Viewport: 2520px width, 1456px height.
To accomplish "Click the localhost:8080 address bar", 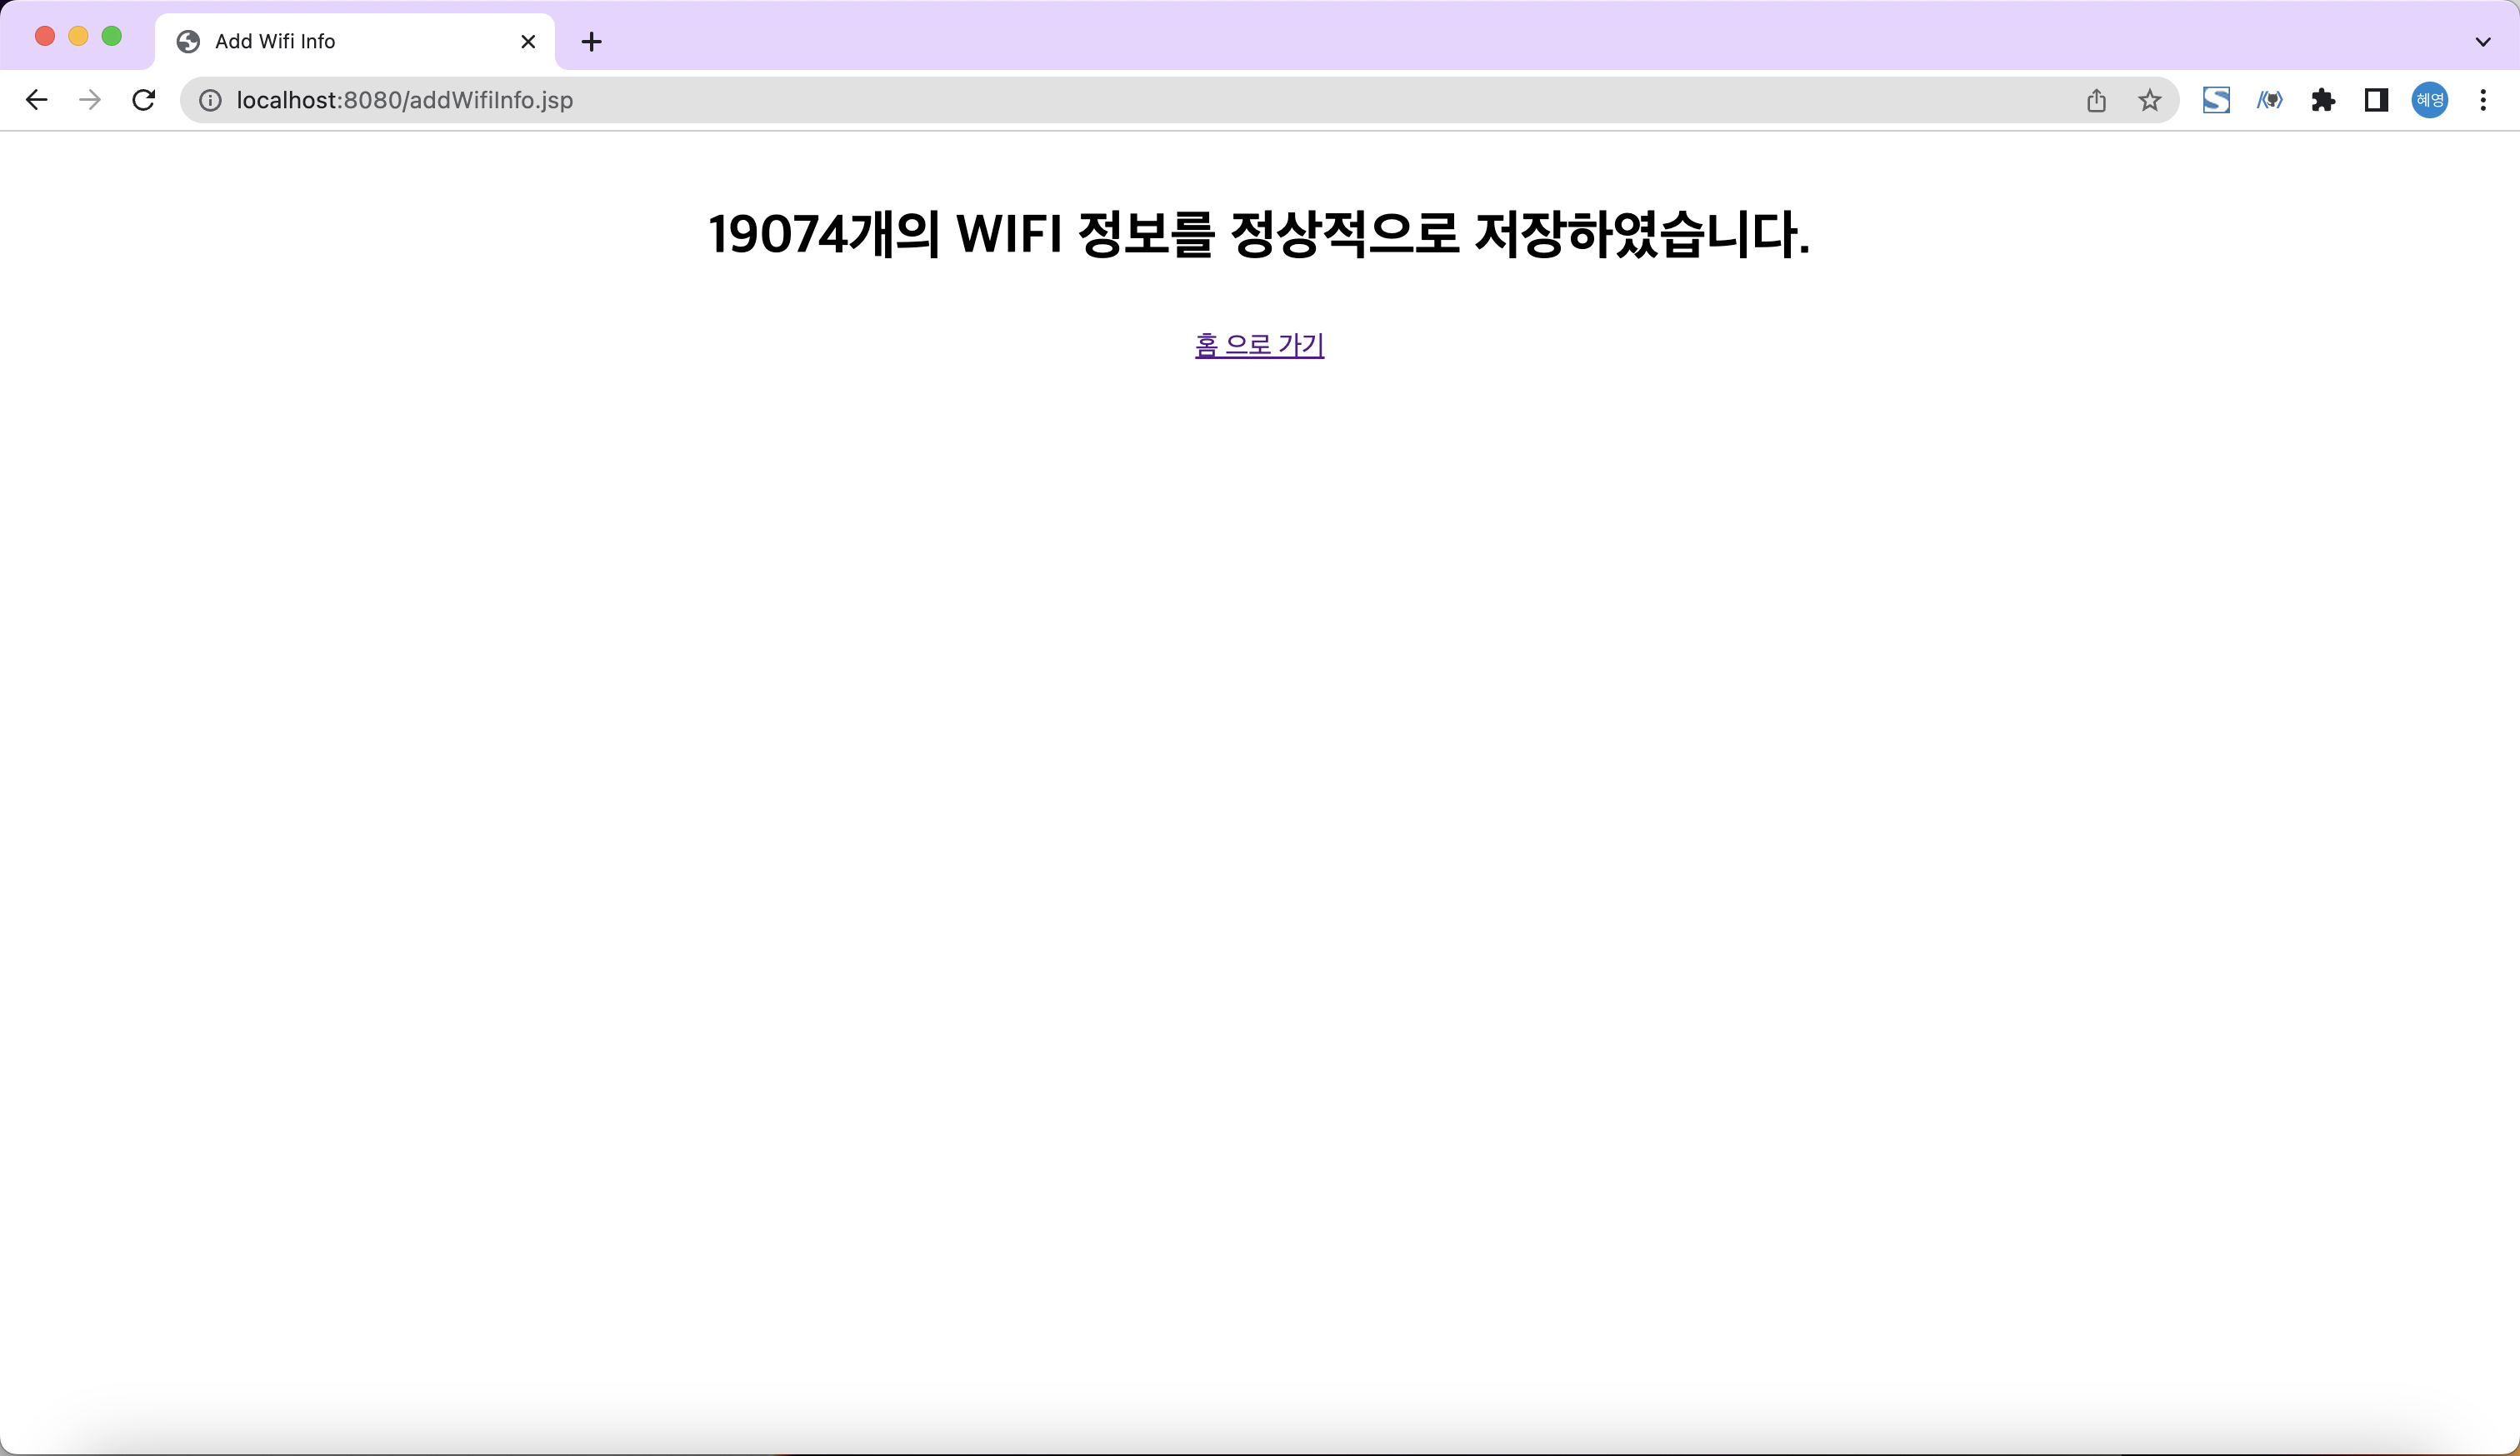I will point(700,100).
